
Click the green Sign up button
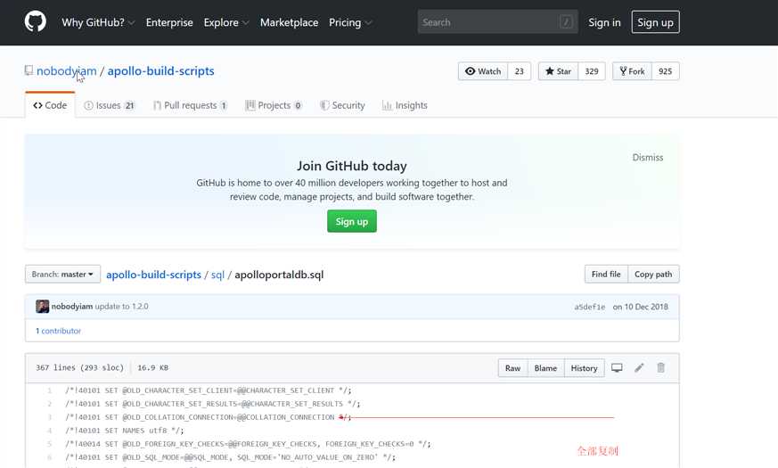pyautogui.click(x=352, y=221)
